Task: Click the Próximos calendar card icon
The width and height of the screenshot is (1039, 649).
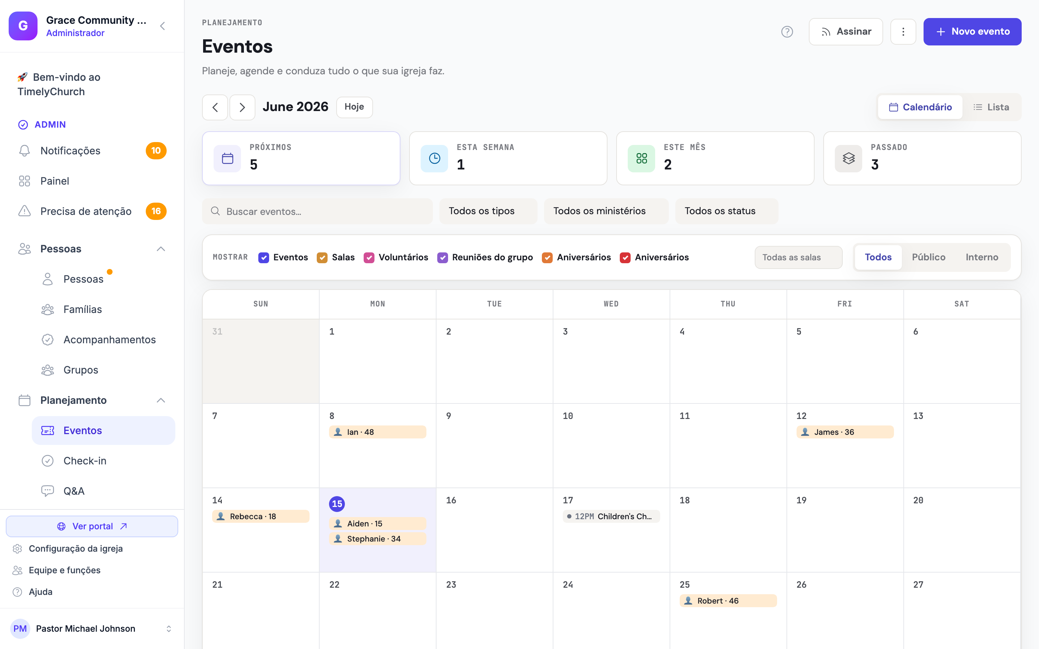Action: [227, 159]
